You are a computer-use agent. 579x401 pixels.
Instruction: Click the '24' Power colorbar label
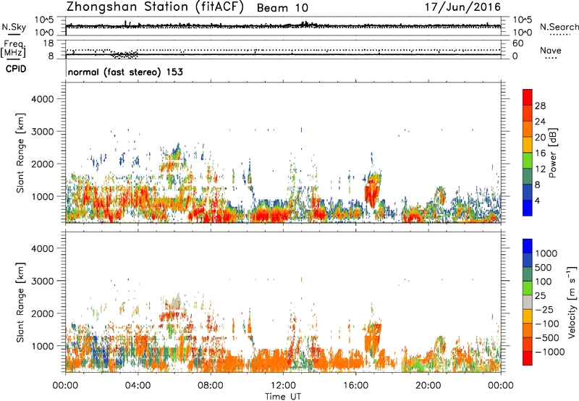click(x=540, y=122)
